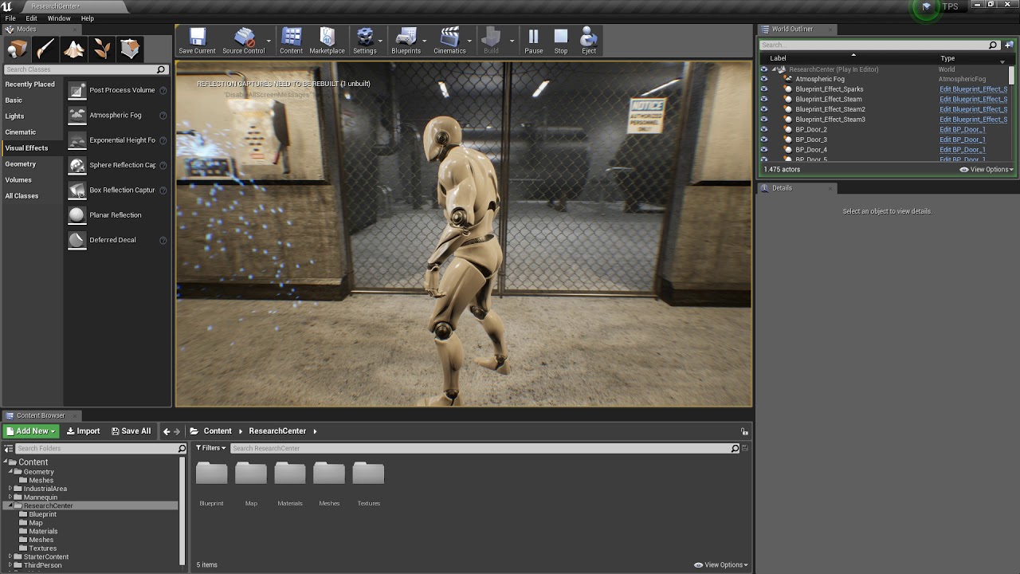Image resolution: width=1020 pixels, height=574 pixels.
Task: Open the Add New dropdown
Action: click(31, 431)
